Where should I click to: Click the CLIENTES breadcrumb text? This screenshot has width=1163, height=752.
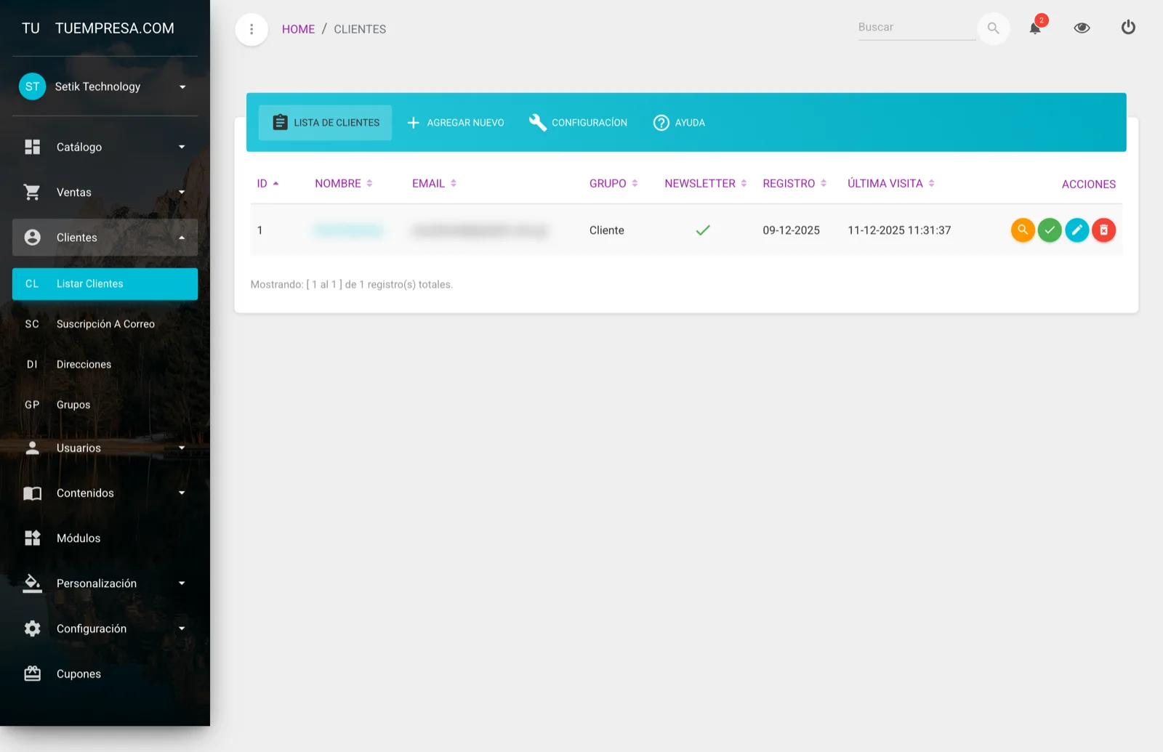click(x=360, y=29)
